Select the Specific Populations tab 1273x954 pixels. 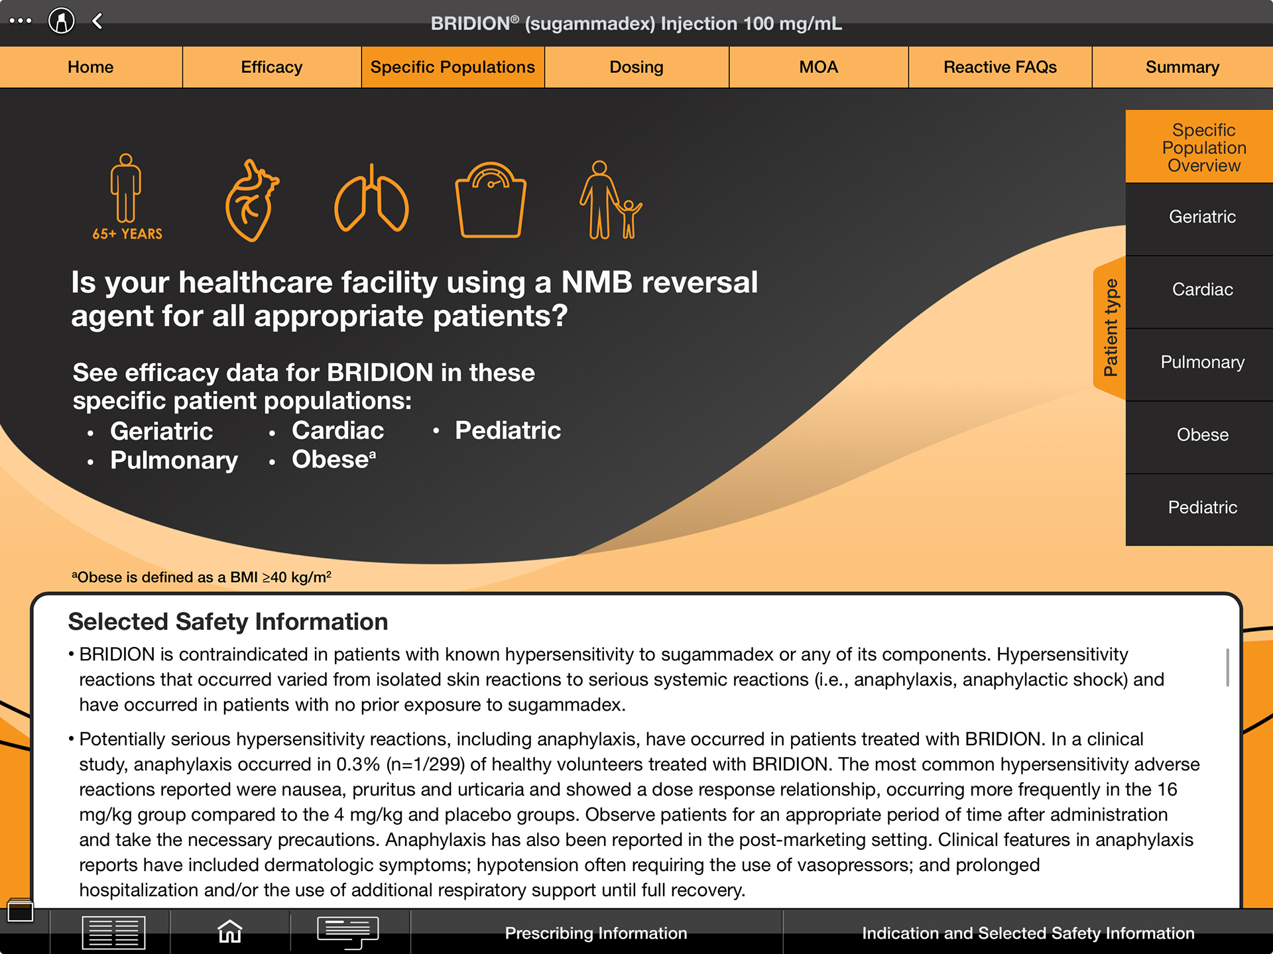(x=453, y=67)
